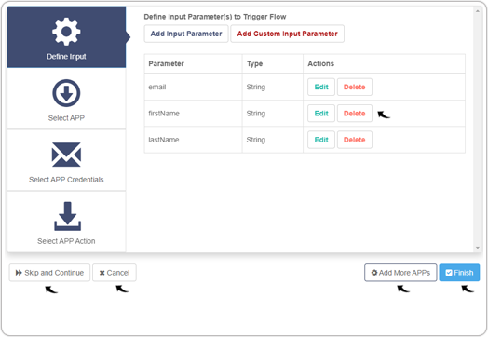Click the gear icon for Define Input
Image resolution: width=488 pixels, height=337 pixels.
coord(66,32)
